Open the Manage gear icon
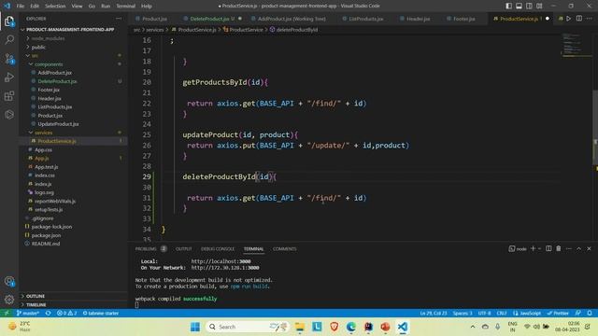This screenshot has height=336, width=598. pyautogui.click(x=9, y=300)
